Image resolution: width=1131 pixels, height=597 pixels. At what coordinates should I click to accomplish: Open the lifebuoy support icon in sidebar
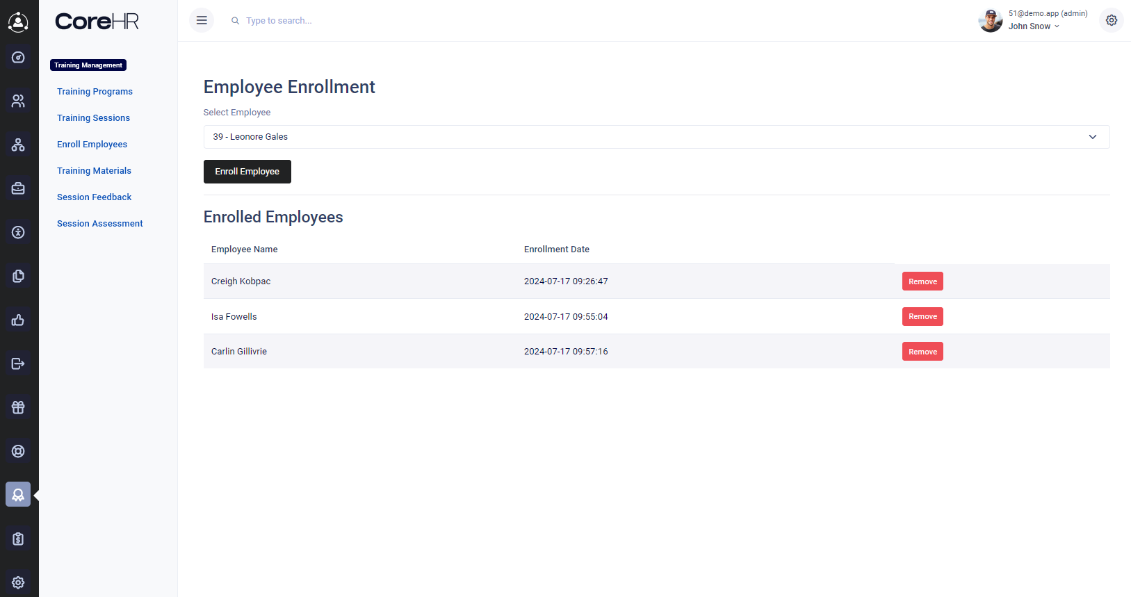point(18,451)
